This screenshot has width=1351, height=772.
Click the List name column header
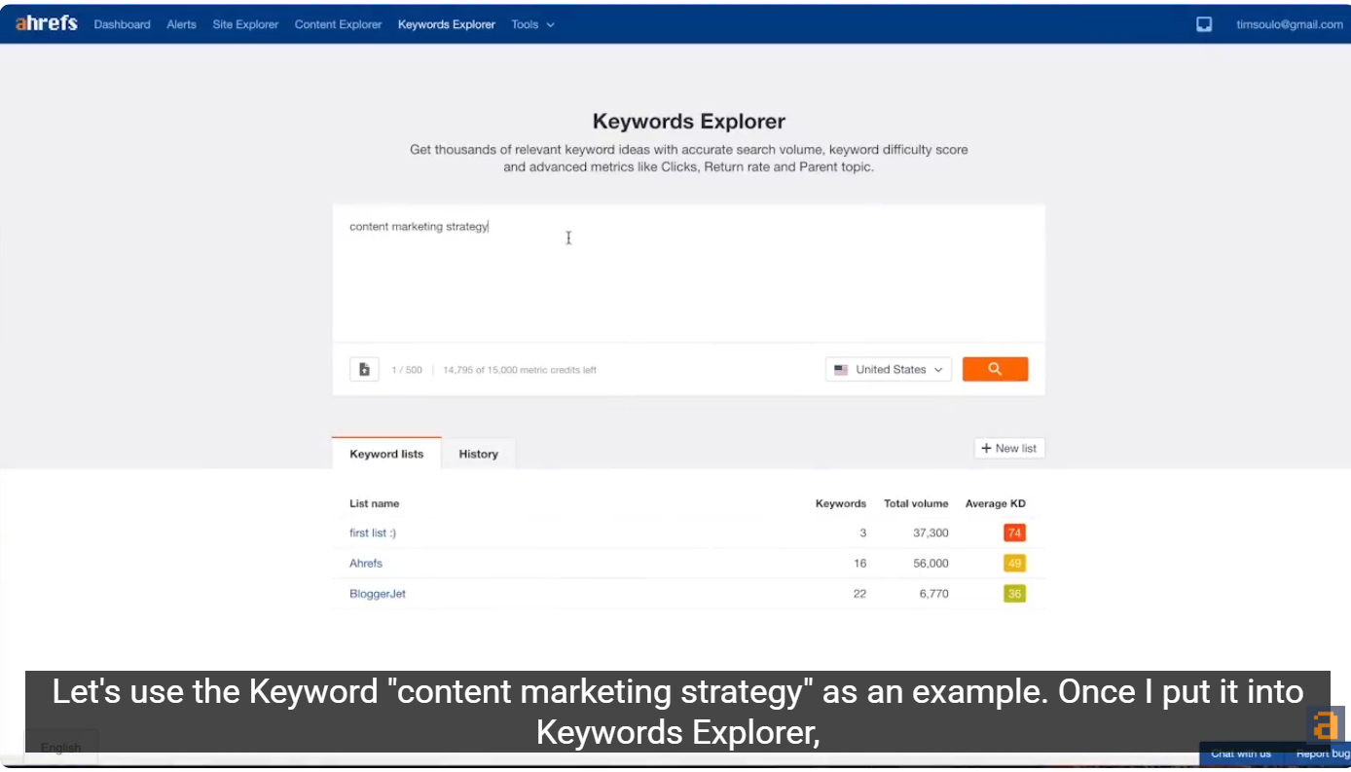(374, 503)
